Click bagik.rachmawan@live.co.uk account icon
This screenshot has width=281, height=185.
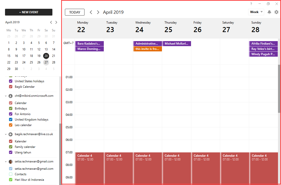(x=11, y=134)
